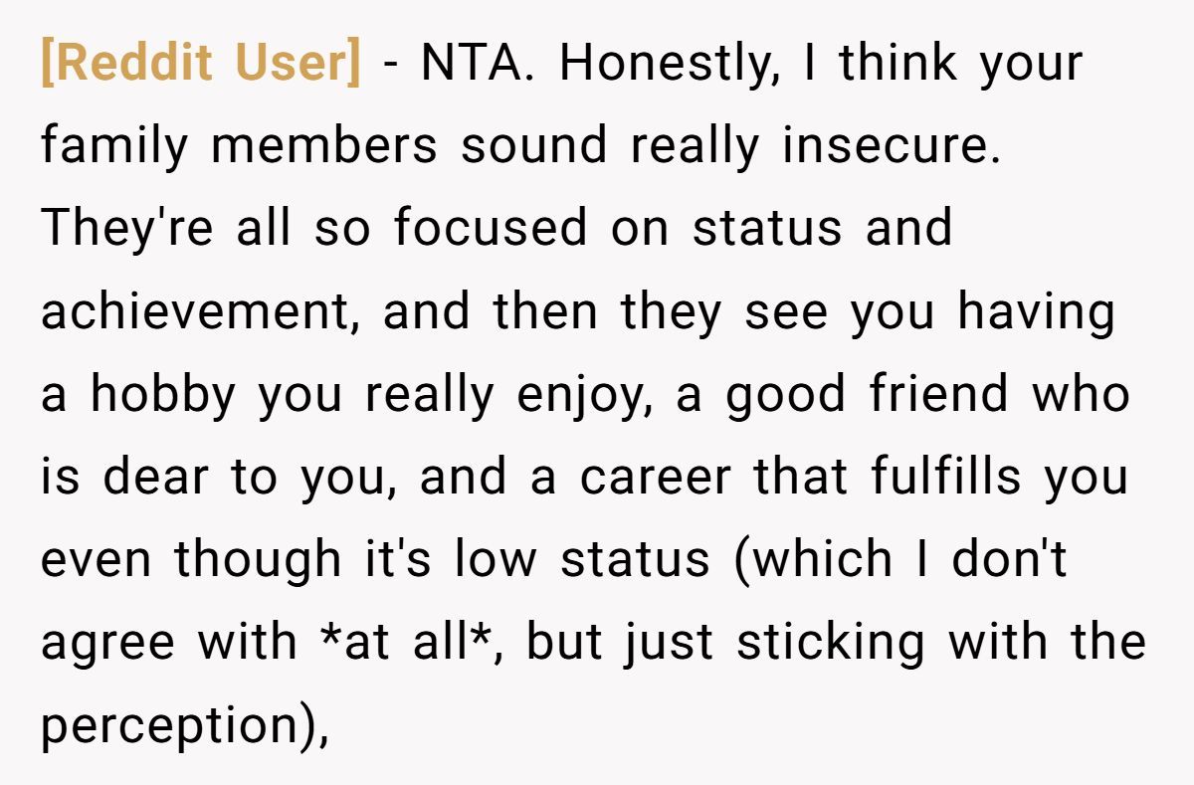The image size is (1194, 785).
Task: Click the word "fulfills"
Action: [x=946, y=479]
